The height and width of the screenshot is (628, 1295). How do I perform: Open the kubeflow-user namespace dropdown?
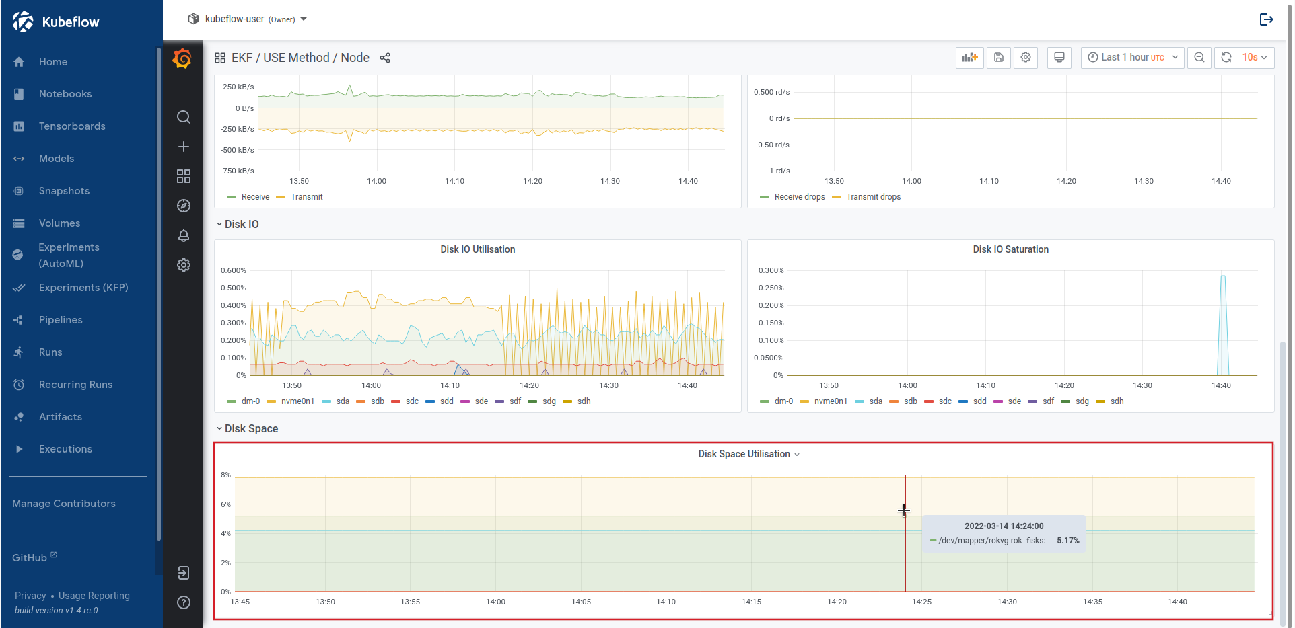coord(247,19)
